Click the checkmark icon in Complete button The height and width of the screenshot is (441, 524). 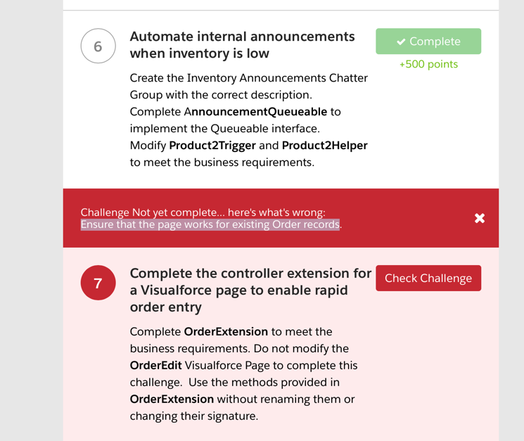pyautogui.click(x=401, y=42)
